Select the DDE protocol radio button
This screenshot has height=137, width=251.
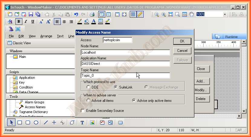(x=88, y=87)
